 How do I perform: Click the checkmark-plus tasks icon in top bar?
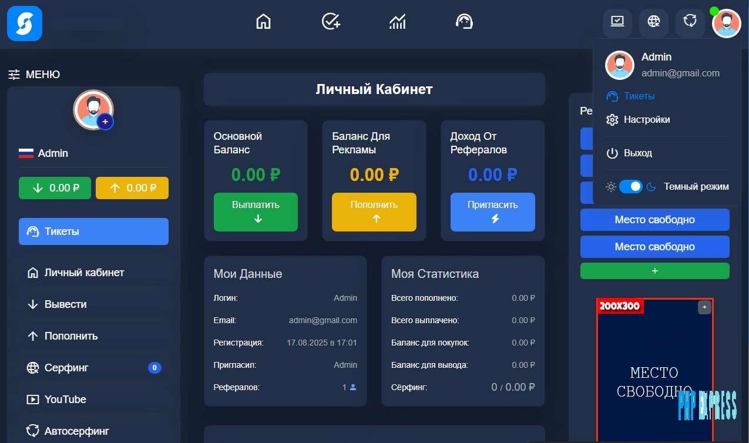[331, 22]
